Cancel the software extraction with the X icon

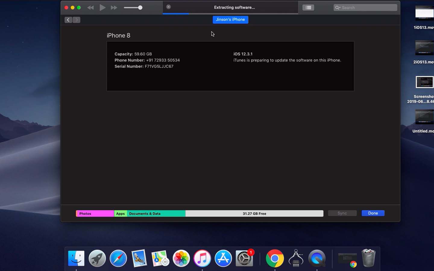coord(168,7)
